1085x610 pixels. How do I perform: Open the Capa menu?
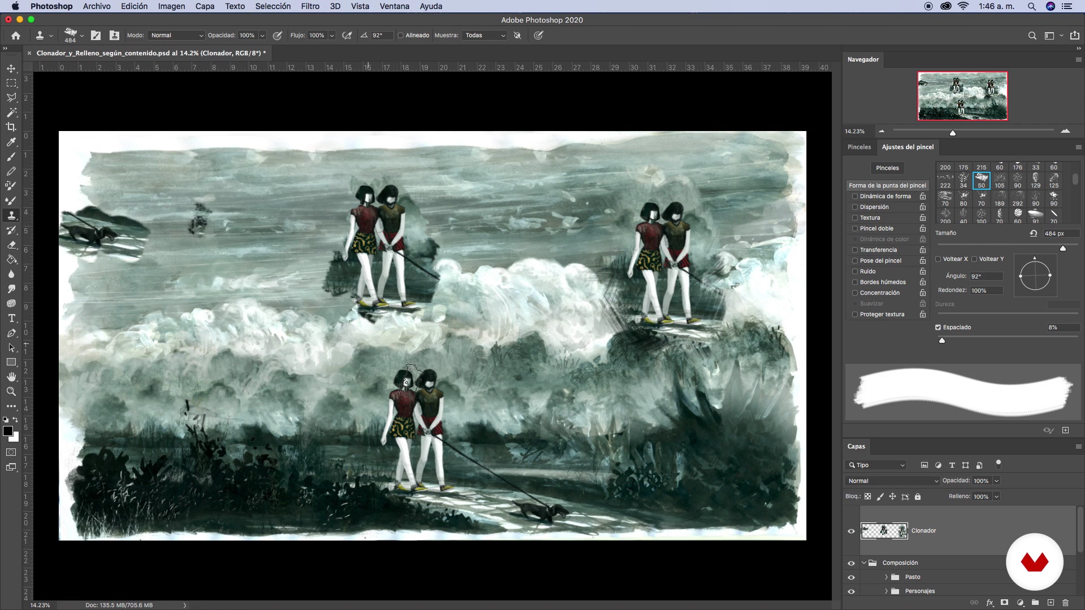pyautogui.click(x=205, y=6)
